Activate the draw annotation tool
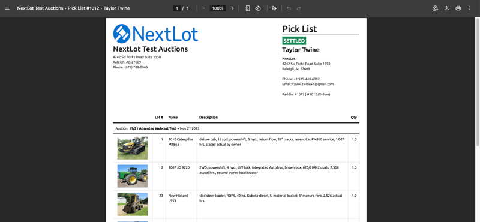This screenshot has height=222, width=480. point(274,8)
